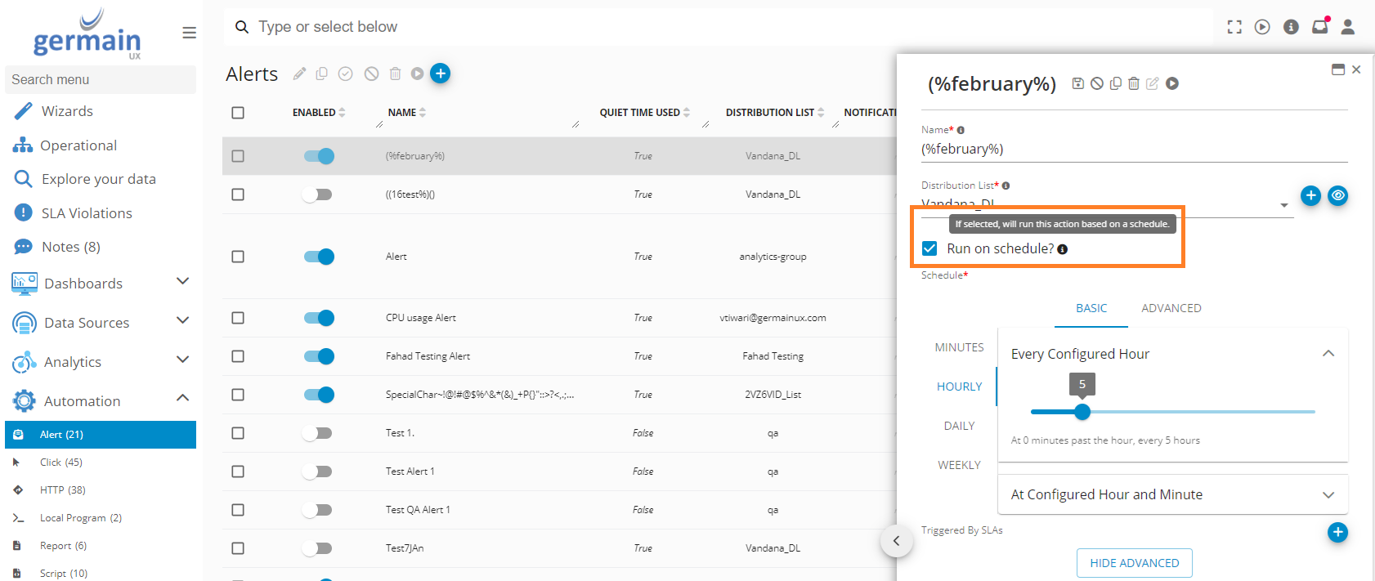Uncheck the Run on schedule checkbox

click(929, 248)
